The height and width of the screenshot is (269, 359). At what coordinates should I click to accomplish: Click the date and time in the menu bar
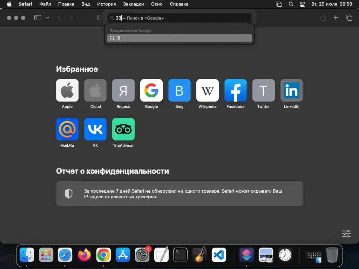[x=332, y=4]
